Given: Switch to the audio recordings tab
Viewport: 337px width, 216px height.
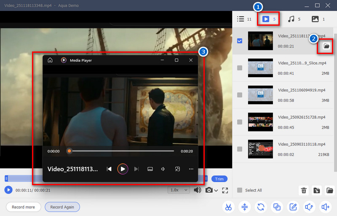Looking at the screenshot, I should click(294, 19).
